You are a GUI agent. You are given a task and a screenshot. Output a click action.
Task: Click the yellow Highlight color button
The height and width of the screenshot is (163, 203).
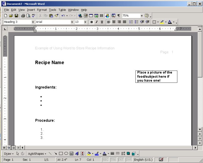(162, 22)
